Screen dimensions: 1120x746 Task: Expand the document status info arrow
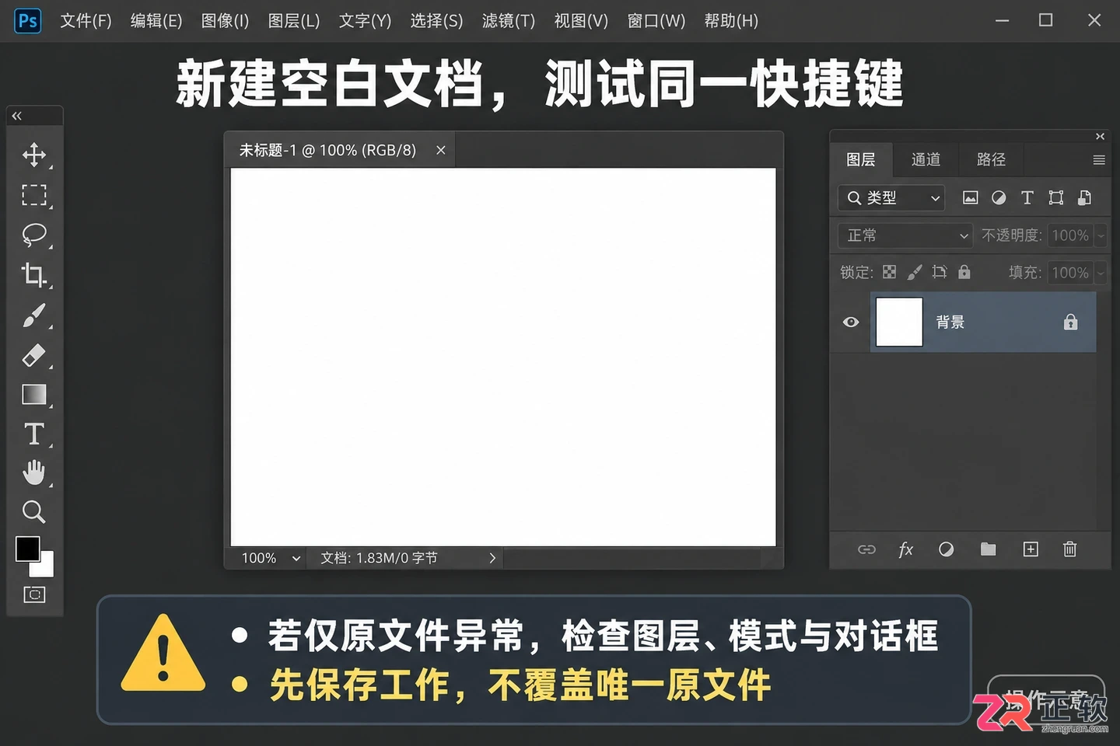(x=492, y=558)
